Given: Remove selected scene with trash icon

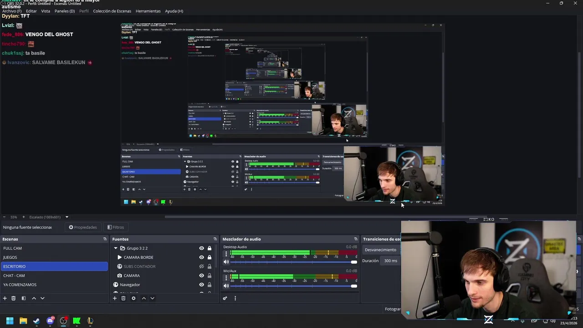Looking at the screenshot, I should click(14, 298).
